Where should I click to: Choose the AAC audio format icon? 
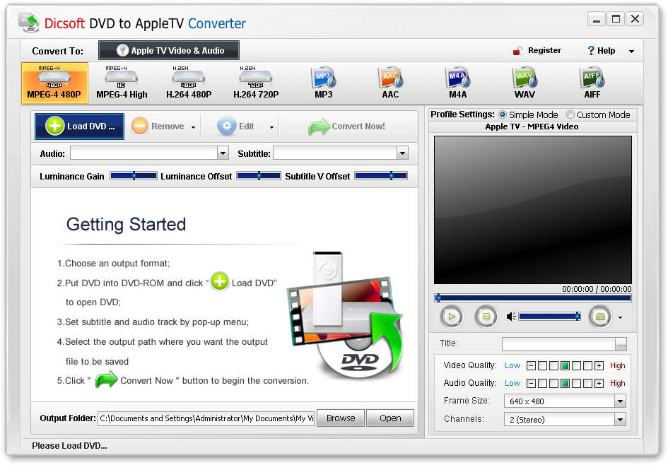pyautogui.click(x=391, y=83)
